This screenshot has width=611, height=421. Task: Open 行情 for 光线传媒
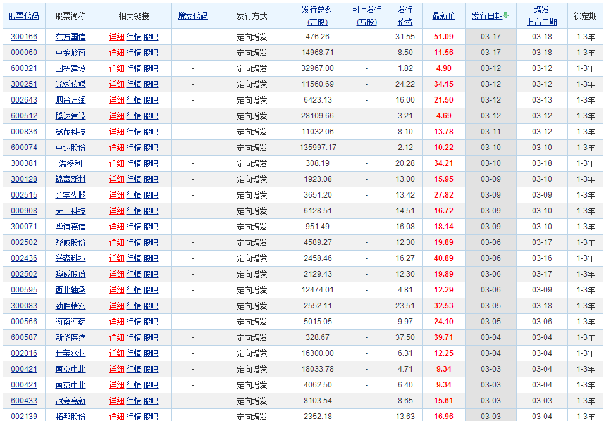[133, 84]
